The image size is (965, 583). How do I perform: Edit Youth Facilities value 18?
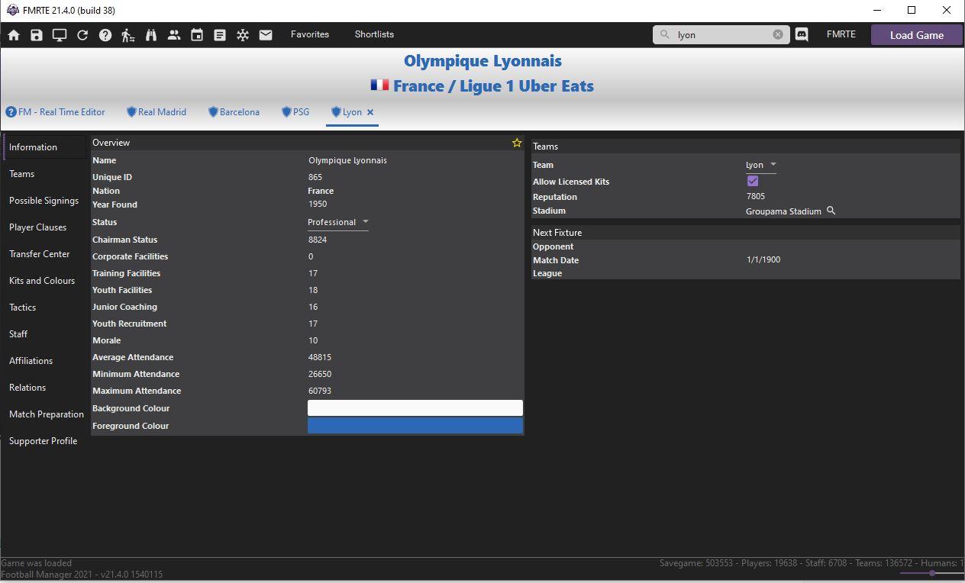click(x=313, y=290)
